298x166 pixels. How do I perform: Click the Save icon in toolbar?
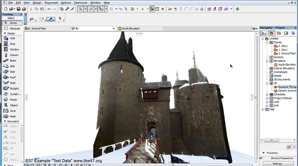click(19, 9)
